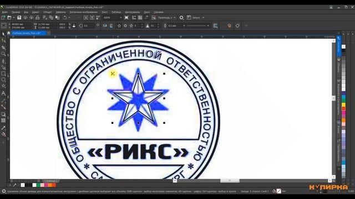Click the yellow swatch in right palette
355x199 pixels.
(x=343, y=105)
